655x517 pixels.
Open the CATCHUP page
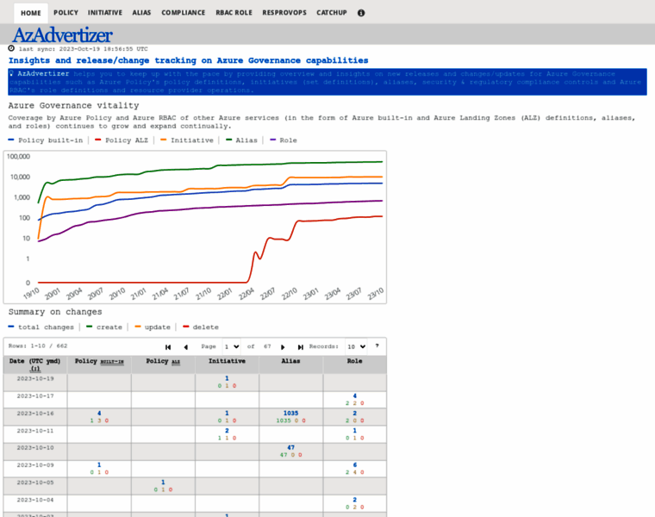[332, 13]
